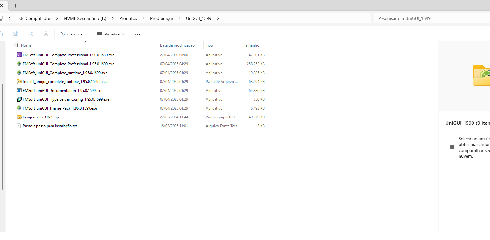This screenshot has width=490, height=240.
Task: Select FMSoft_uniGUI_Complete_Professional_1.95.0.1599.exe file name
Action: 69,64
